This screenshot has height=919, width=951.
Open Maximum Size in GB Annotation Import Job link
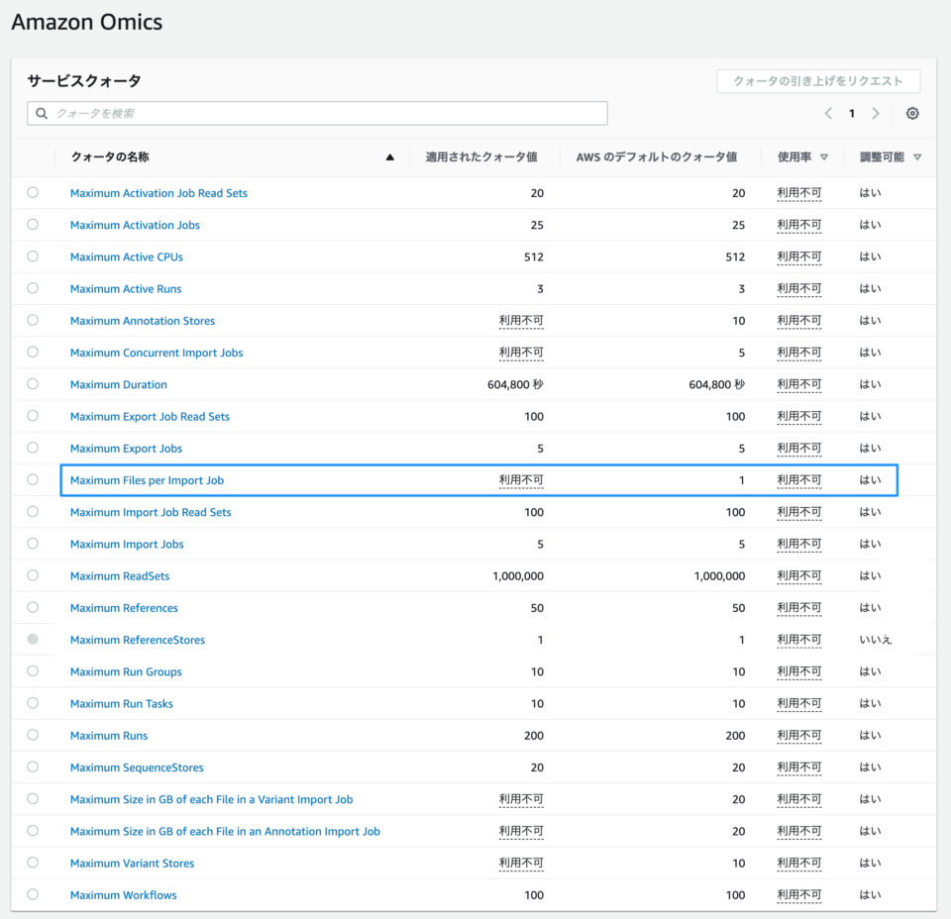pos(225,832)
